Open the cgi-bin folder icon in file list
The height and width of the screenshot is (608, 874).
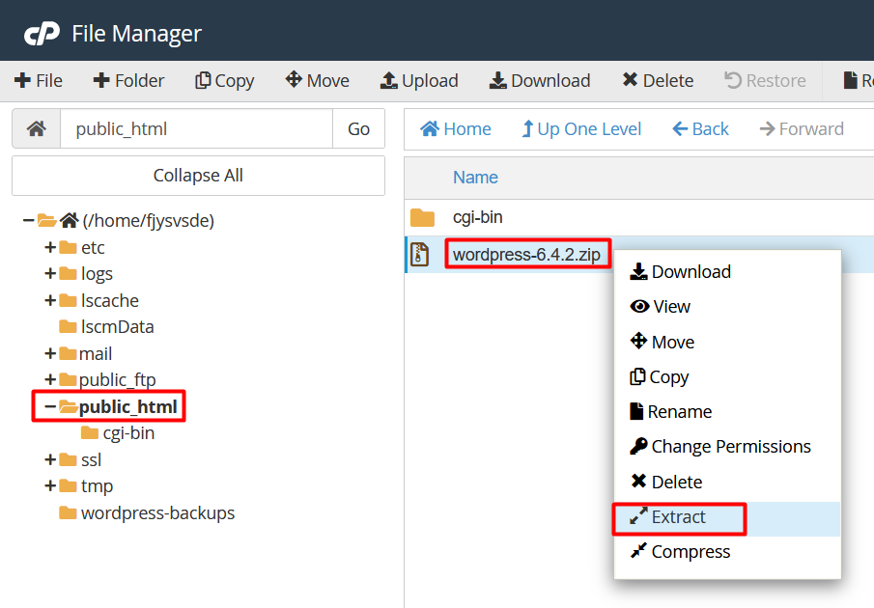[422, 218]
